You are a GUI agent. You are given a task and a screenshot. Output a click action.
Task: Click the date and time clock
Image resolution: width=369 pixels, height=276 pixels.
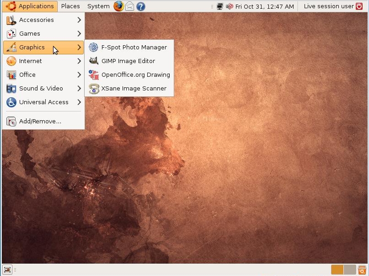point(264,6)
